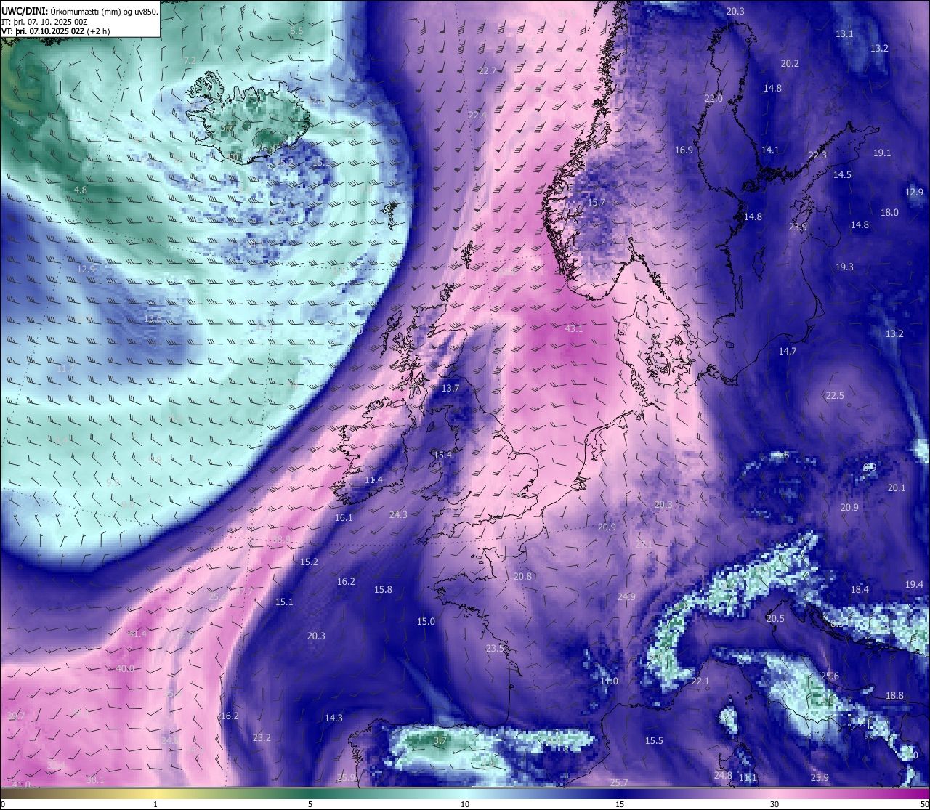Screen dimensions: 930x810
Task: Click the 15.7 value over southern Norway
Action: point(597,202)
